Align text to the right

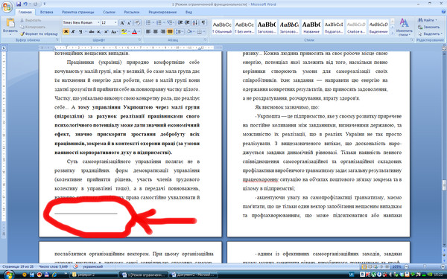tap(162, 31)
